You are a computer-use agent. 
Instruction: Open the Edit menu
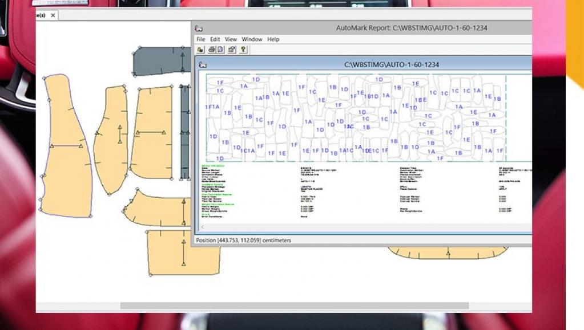coord(215,39)
